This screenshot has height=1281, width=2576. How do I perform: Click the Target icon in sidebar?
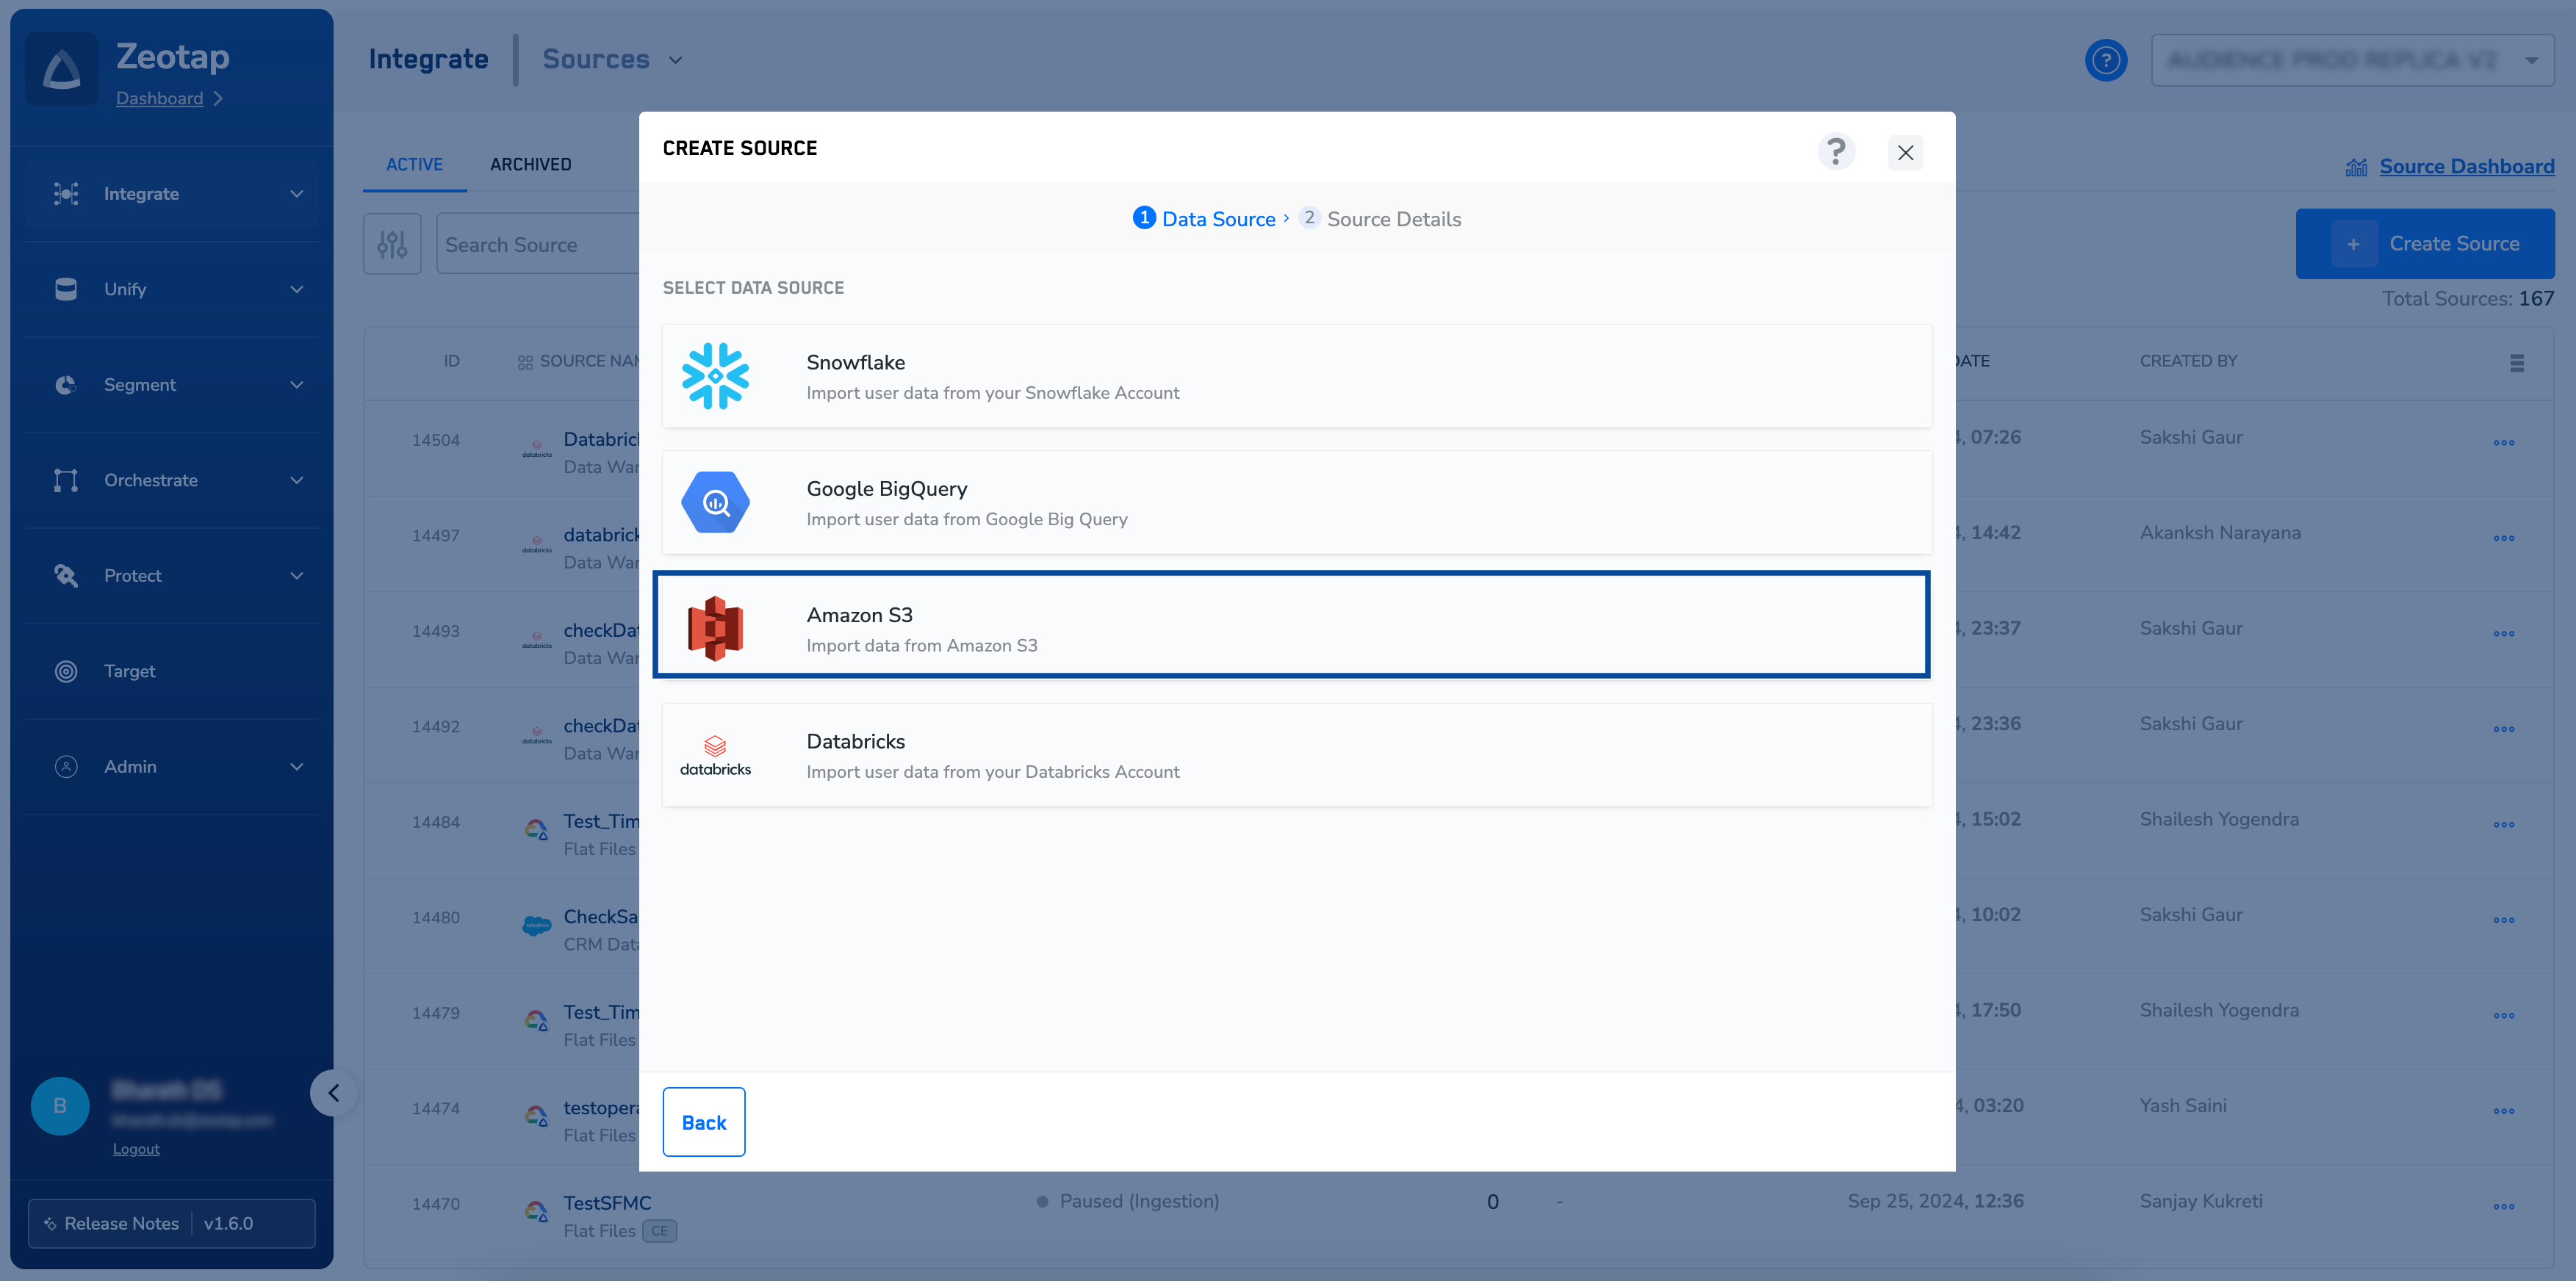point(66,671)
